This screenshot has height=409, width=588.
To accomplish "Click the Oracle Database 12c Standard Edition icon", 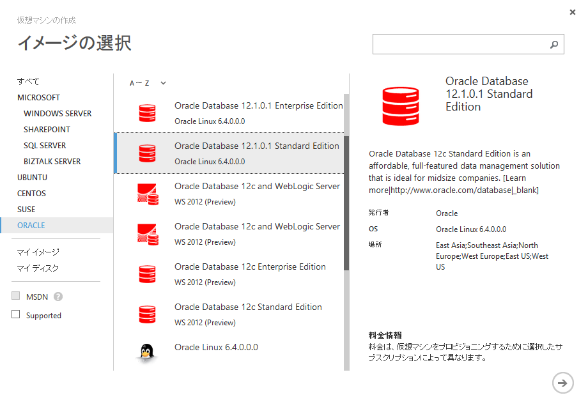I will 147,314.
